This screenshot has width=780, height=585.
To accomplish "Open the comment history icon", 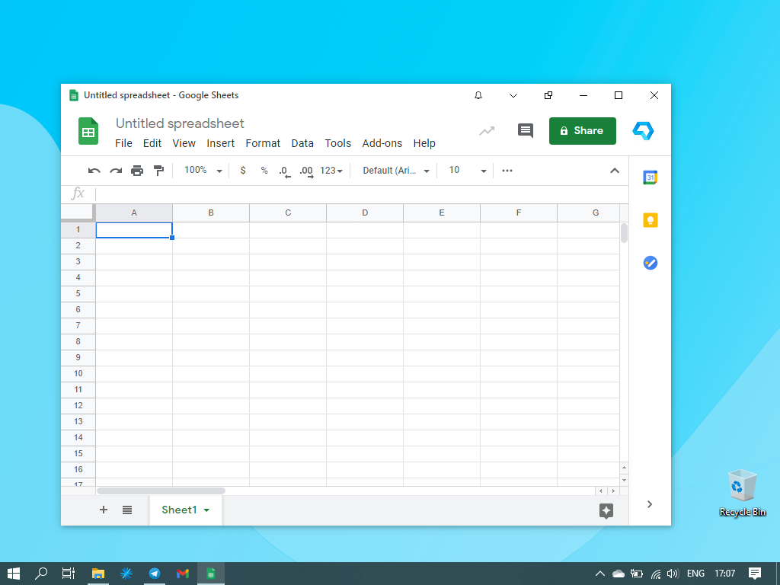I will click(526, 130).
